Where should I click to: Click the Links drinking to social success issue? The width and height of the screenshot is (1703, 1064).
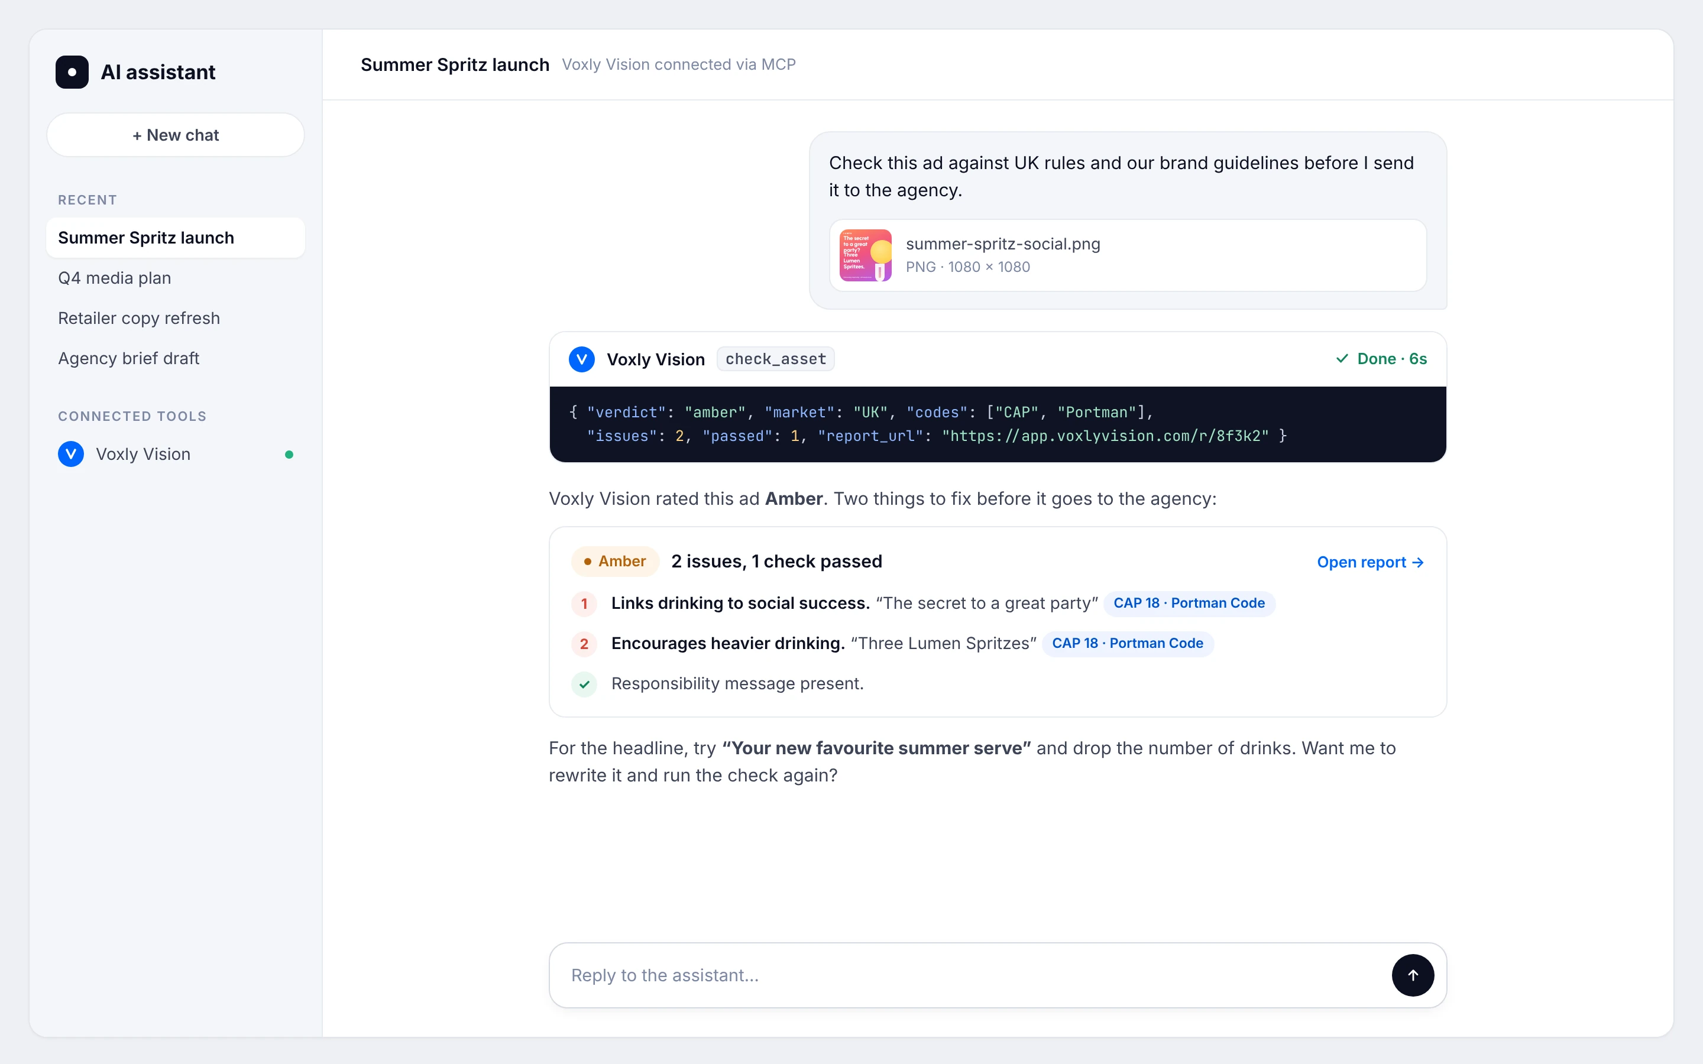tap(740, 603)
